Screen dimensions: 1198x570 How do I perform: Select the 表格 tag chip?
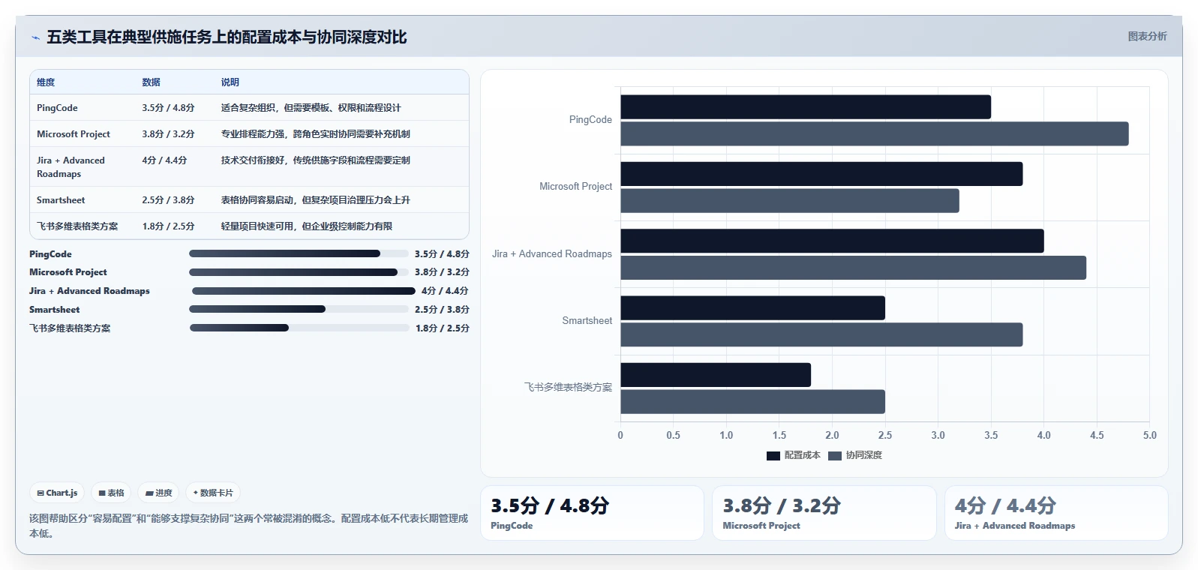(111, 493)
